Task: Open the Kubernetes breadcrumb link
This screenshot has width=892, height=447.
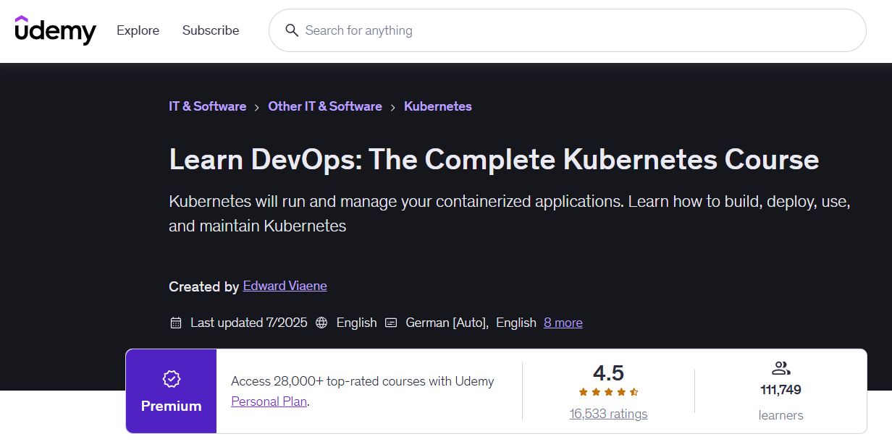Action: [438, 106]
